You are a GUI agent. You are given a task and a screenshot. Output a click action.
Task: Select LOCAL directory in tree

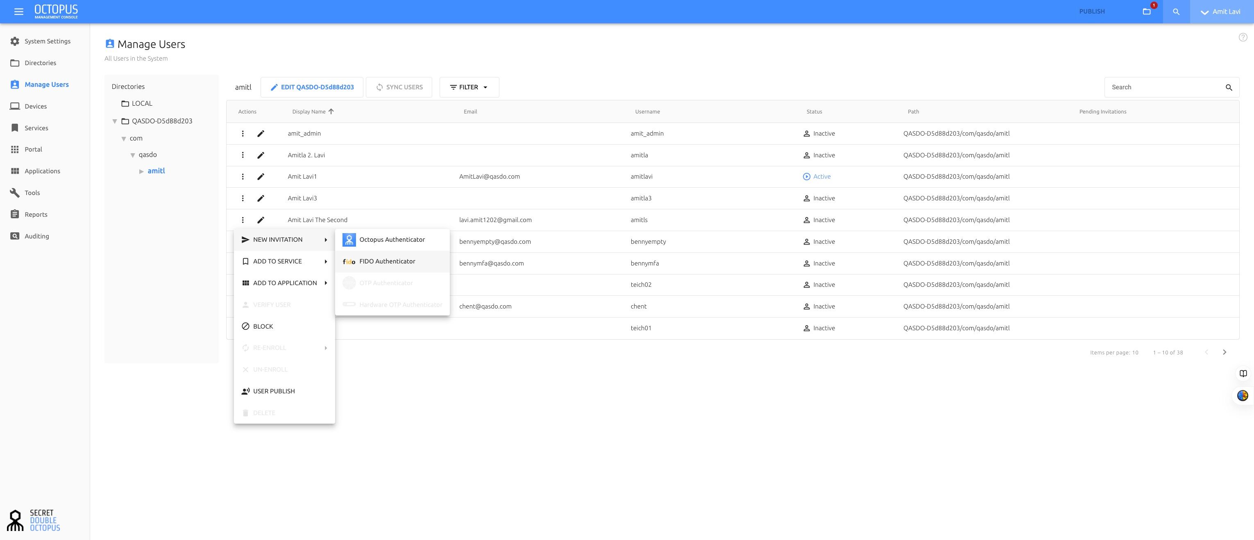(137, 104)
